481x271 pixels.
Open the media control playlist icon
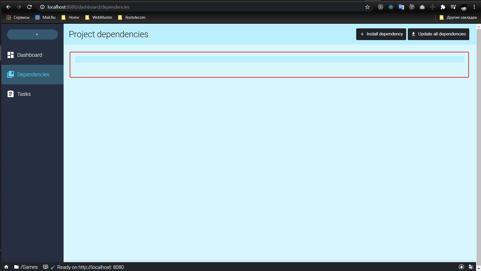(x=453, y=7)
